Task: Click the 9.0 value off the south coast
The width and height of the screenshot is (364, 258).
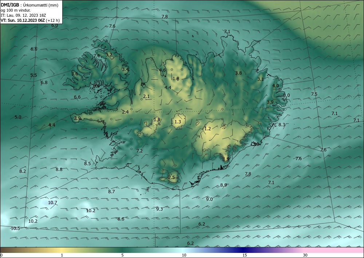Action: [209, 199]
